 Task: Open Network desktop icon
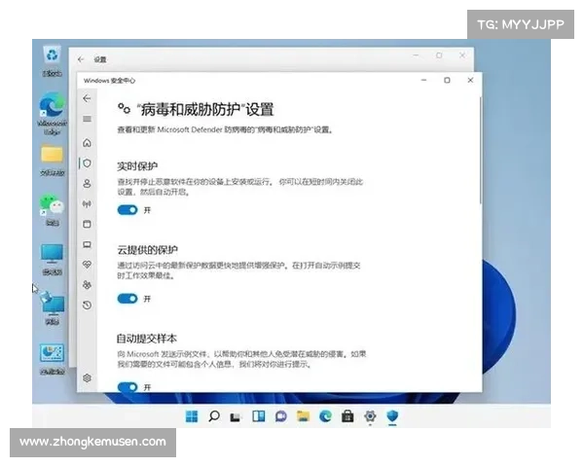coord(53,308)
